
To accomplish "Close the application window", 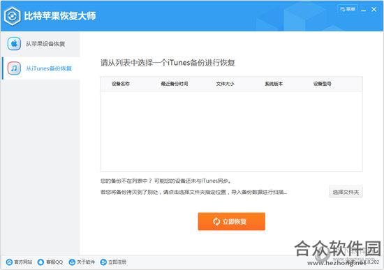I will tap(374, 9).
